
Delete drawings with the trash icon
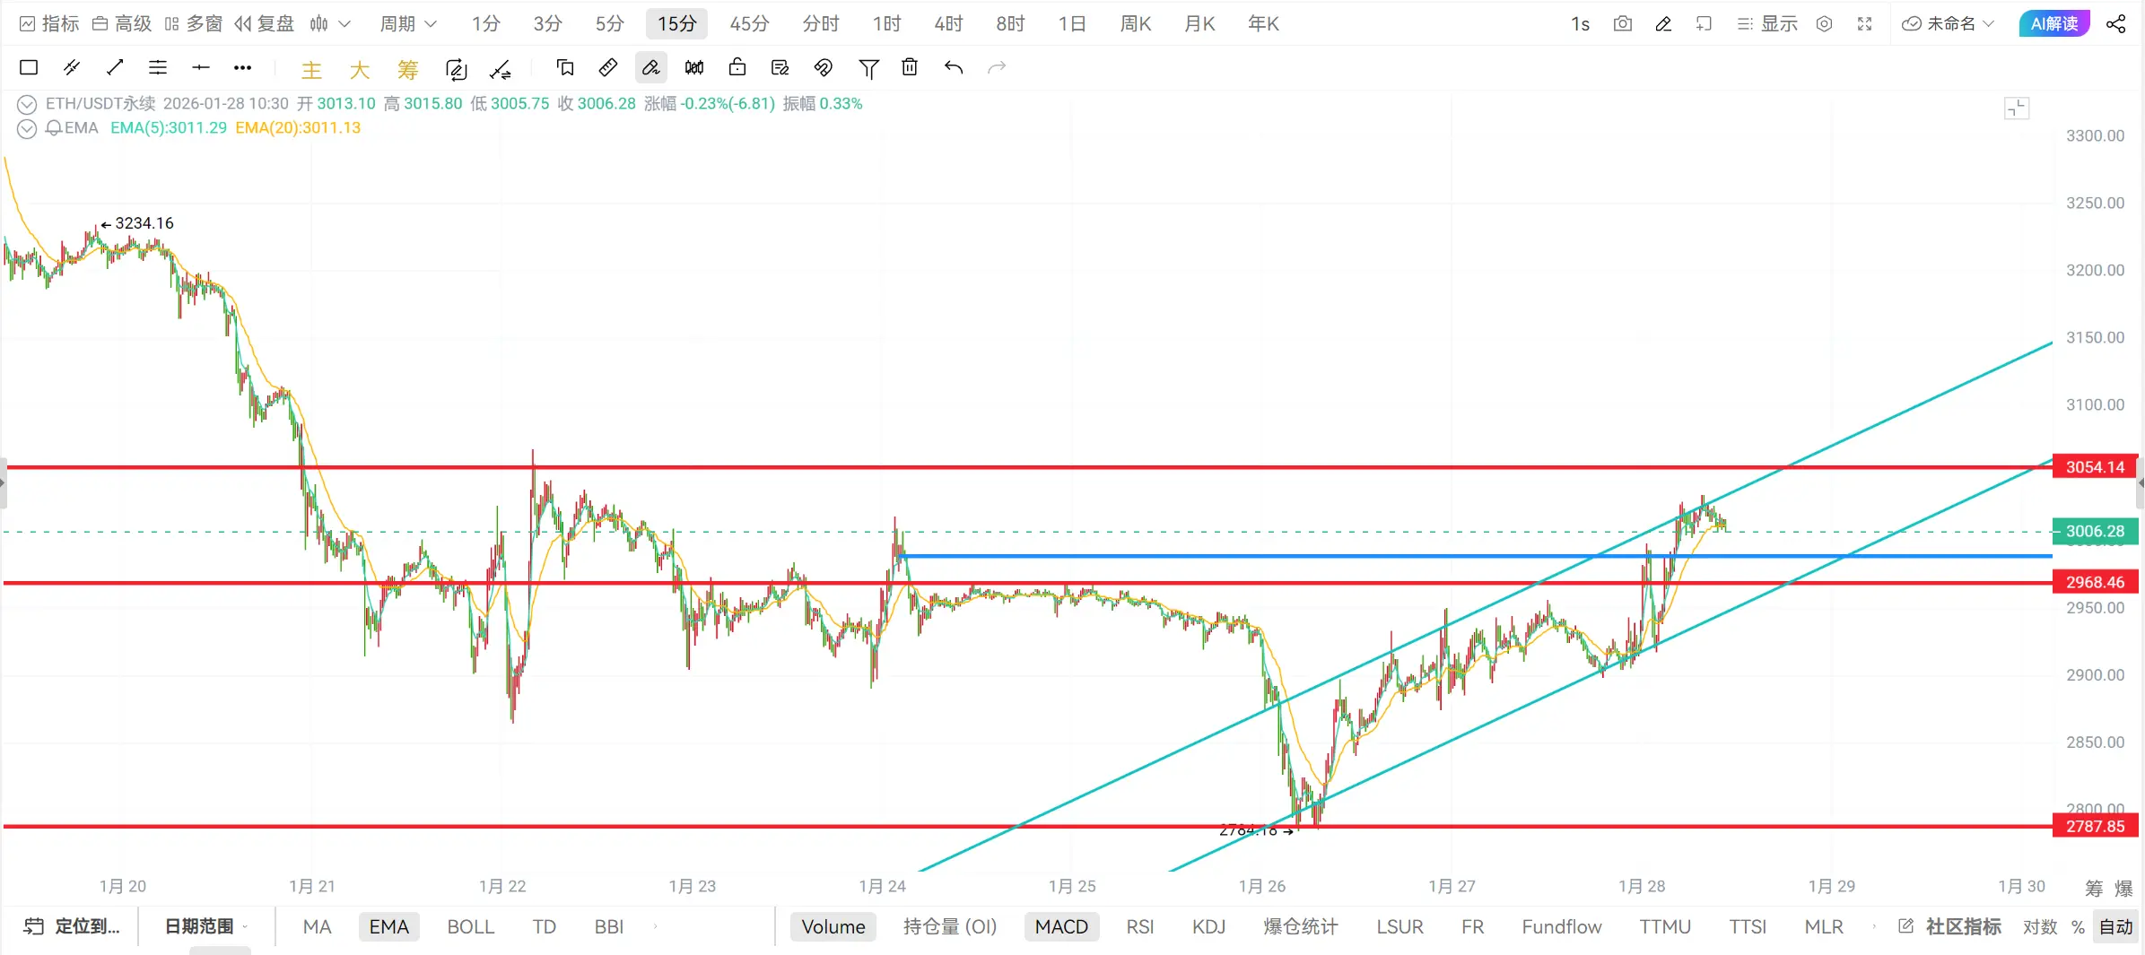click(x=910, y=67)
